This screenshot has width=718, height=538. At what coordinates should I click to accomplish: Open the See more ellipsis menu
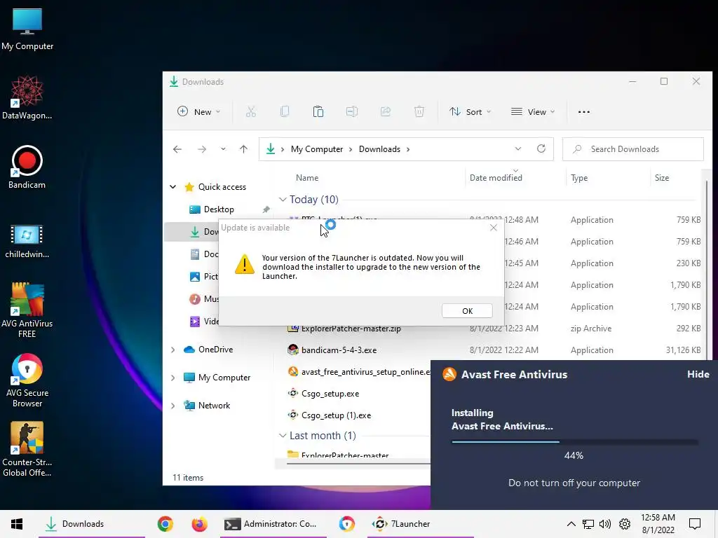click(584, 111)
